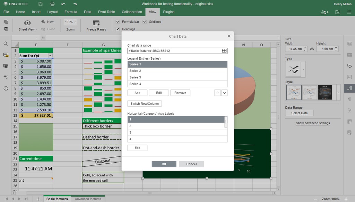
Task: Open the Search sidebar icon
Action: tap(6, 44)
